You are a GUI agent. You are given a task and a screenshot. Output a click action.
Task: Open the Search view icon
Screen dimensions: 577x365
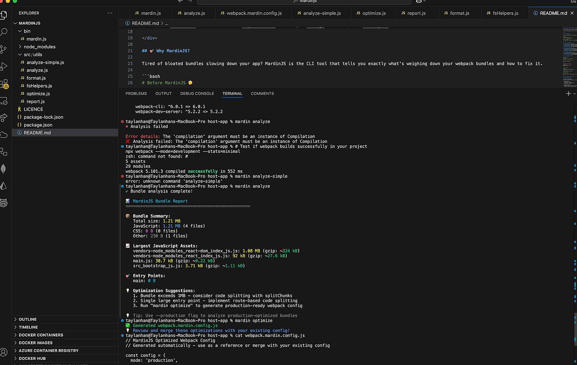[x=4, y=32]
